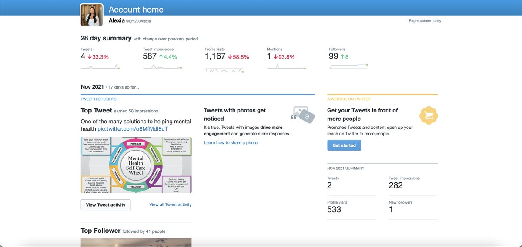Click the Mentions sparkline chart

click(286, 67)
